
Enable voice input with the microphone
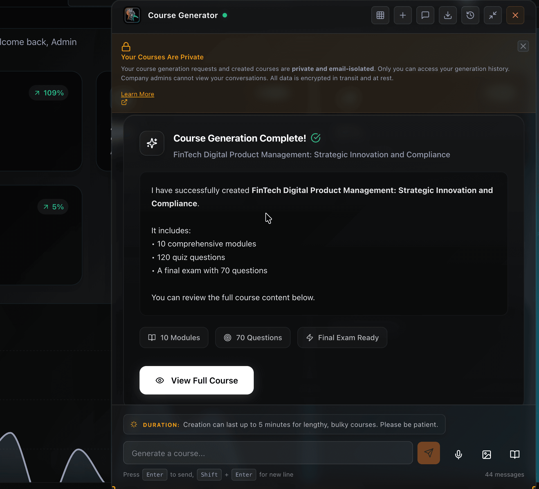(x=458, y=454)
